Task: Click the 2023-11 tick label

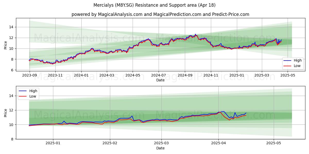Action: click(55, 75)
